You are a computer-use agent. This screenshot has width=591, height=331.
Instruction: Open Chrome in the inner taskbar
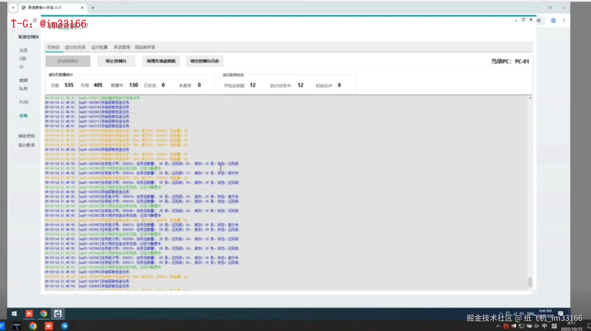point(43,314)
